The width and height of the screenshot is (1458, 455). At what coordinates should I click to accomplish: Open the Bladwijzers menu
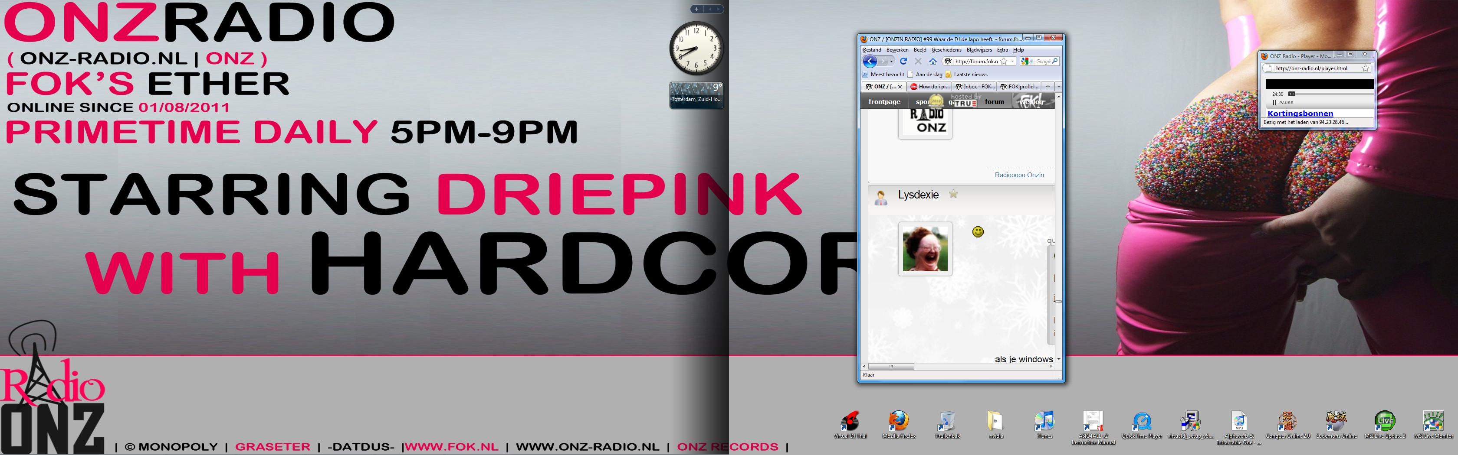[x=979, y=50]
